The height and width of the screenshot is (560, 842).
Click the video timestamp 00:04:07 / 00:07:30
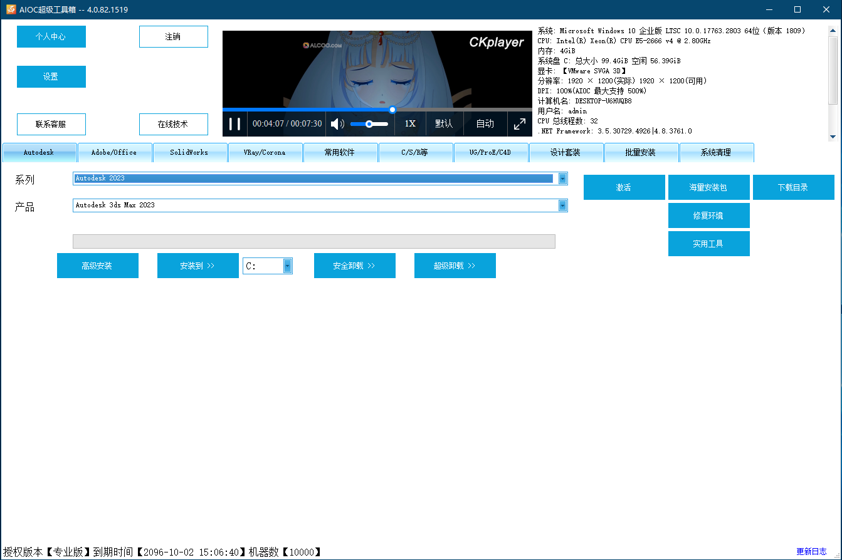(x=287, y=124)
